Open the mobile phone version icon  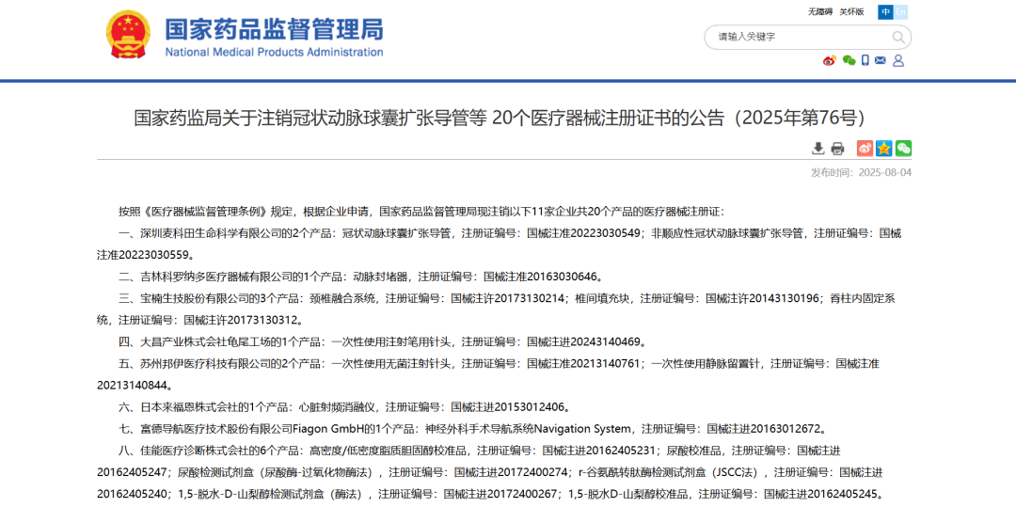[x=865, y=61]
